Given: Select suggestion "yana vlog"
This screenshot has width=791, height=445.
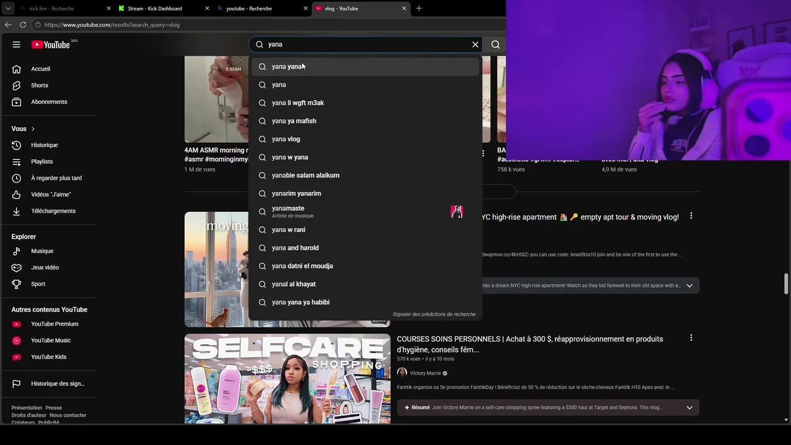Looking at the screenshot, I should 365,139.
